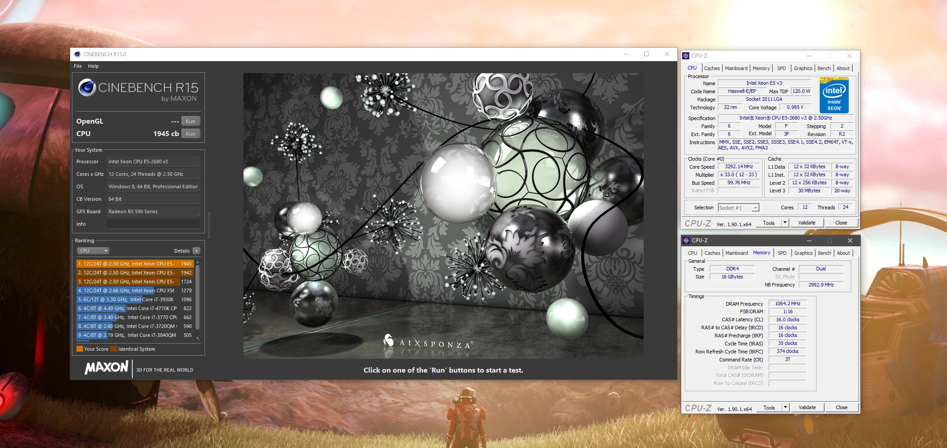The image size is (947, 448).
Task: Switch to Graphics tab in bottom CPU-Z
Action: [803, 253]
